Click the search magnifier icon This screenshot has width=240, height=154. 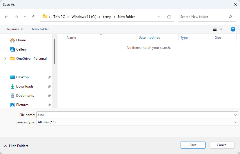coord(230,17)
